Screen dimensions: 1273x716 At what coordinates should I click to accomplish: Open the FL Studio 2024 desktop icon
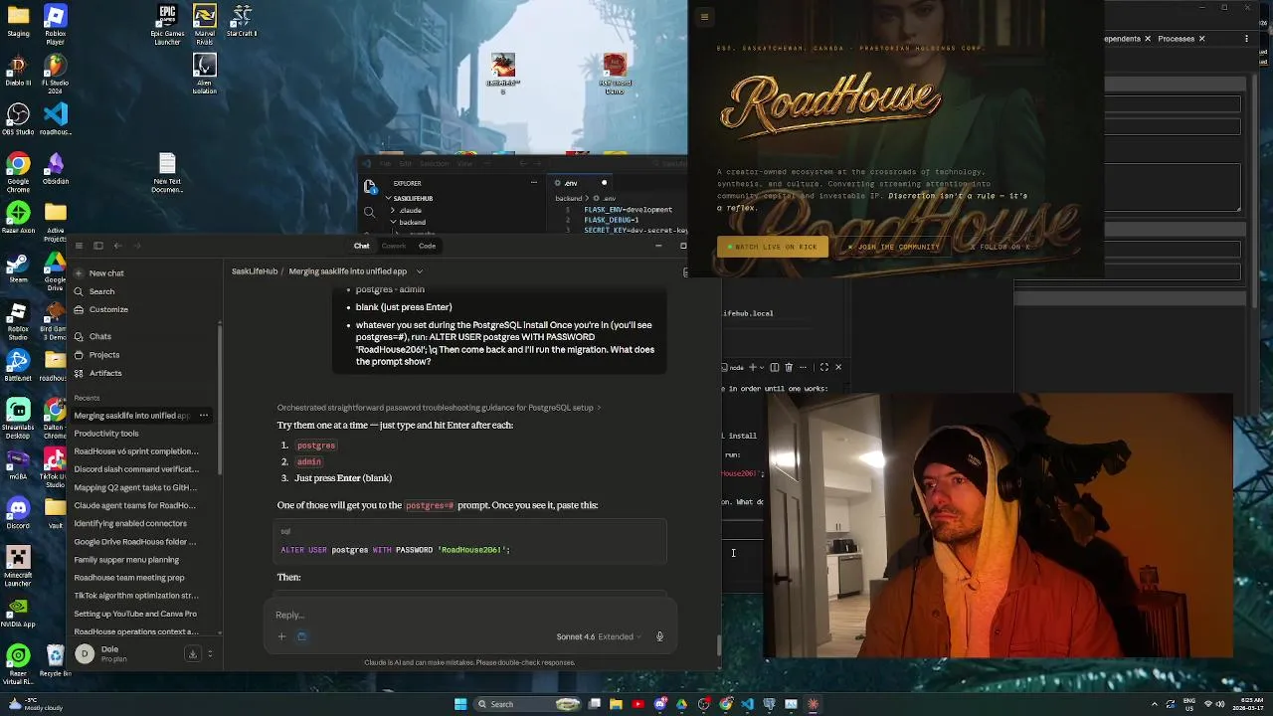(x=56, y=75)
